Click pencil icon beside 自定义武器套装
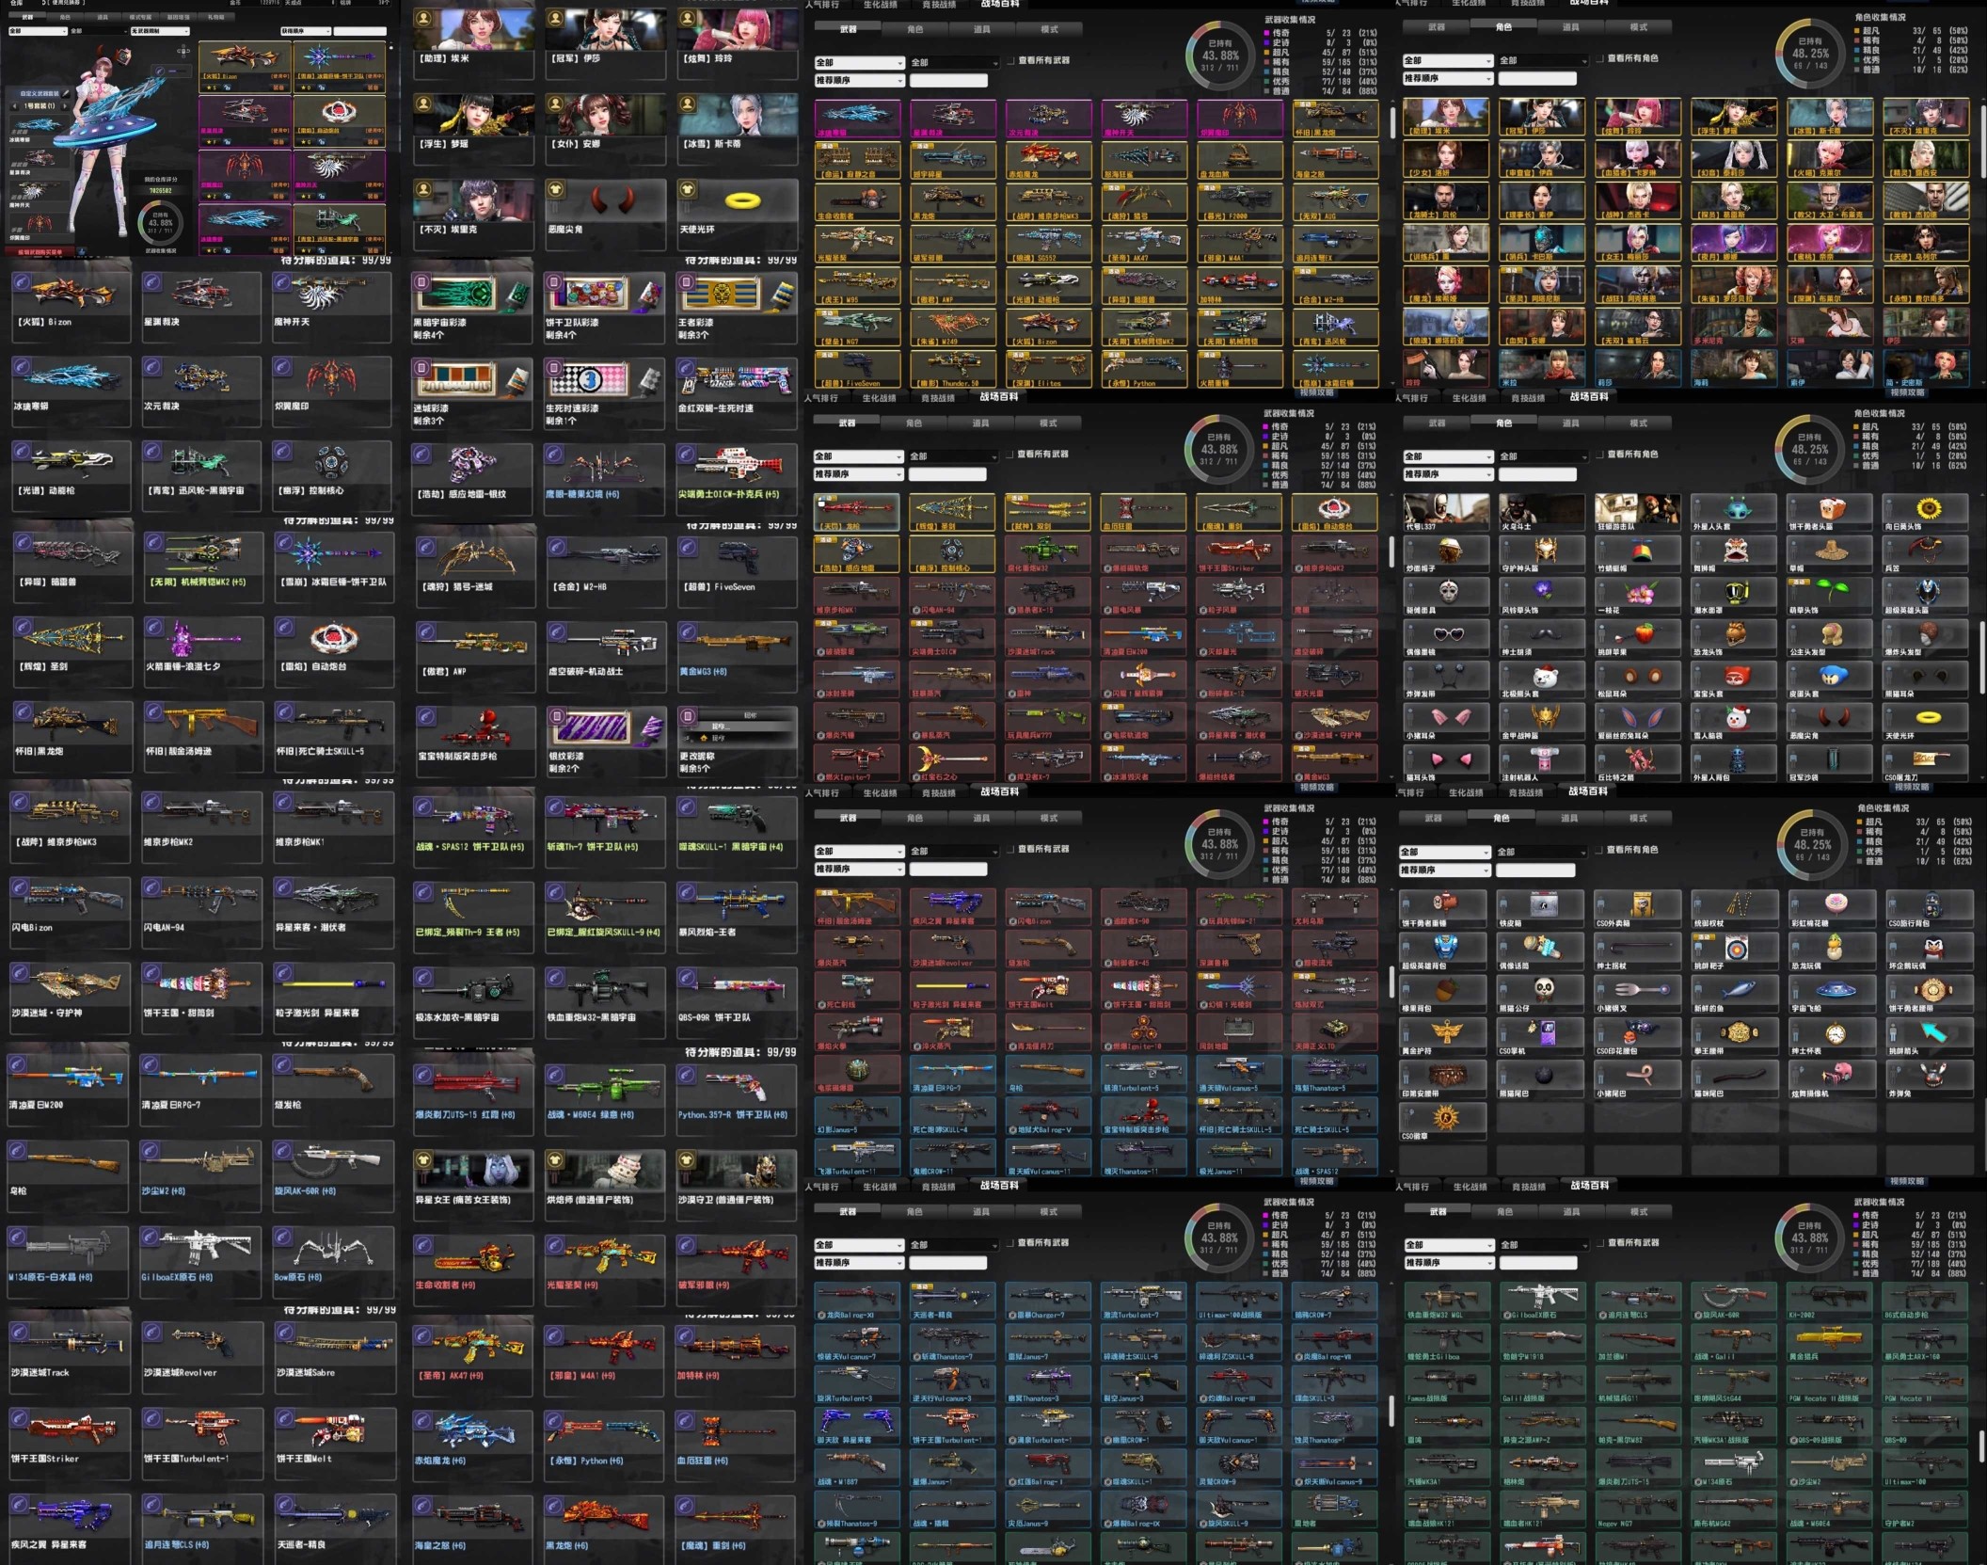This screenshot has width=1987, height=1565. point(65,93)
